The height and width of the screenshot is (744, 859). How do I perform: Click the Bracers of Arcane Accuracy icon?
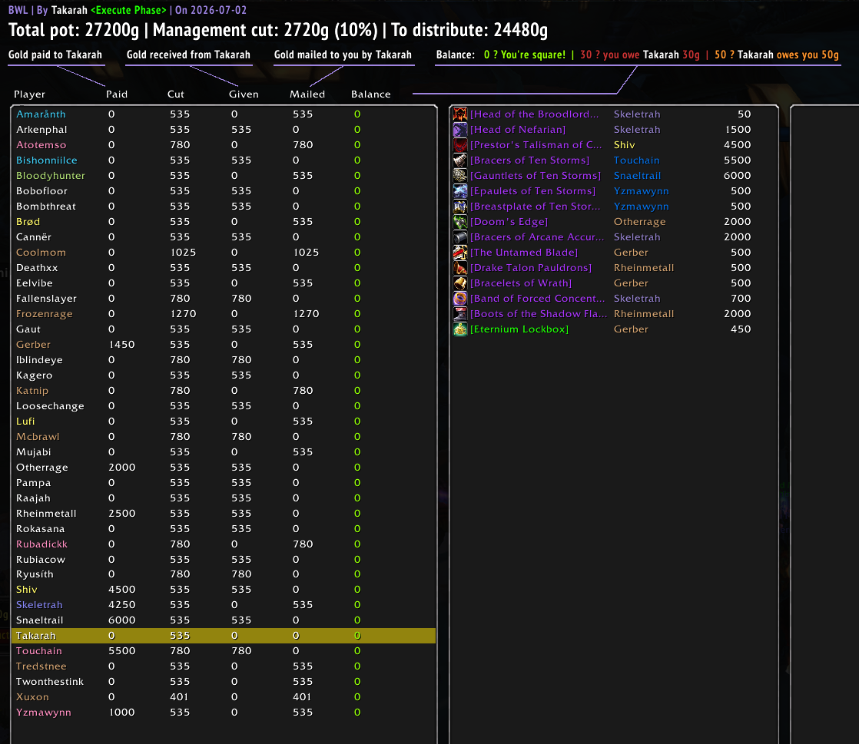point(460,236)
